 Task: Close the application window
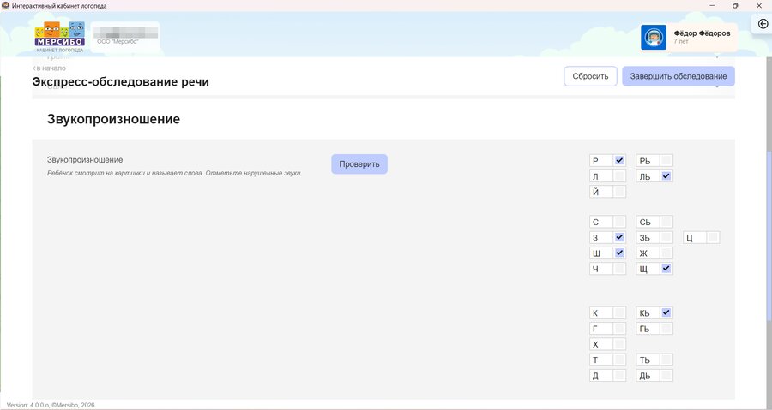click(x=759, y=6)
